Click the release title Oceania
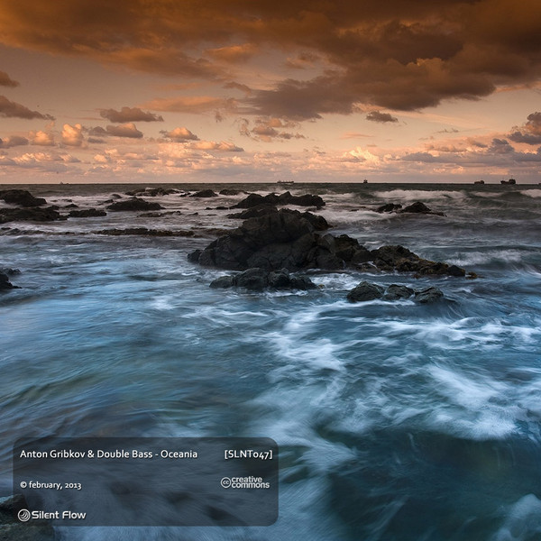The image size is (541, 541). 179,454
